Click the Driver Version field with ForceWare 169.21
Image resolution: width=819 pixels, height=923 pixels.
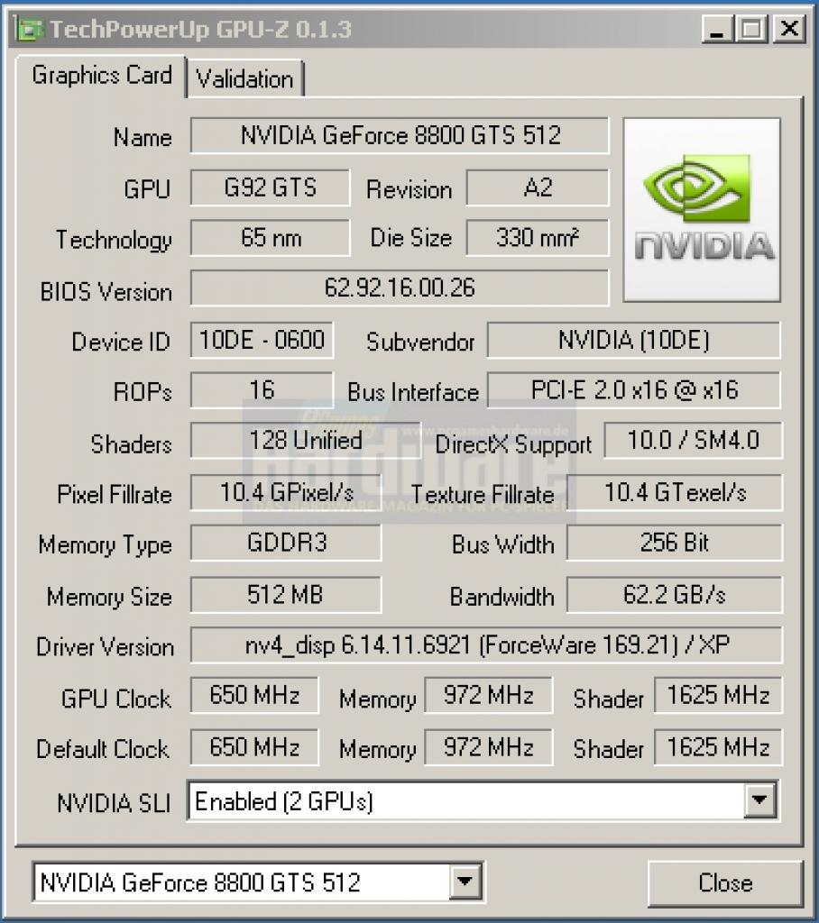pyautogui.click(x=487, y=645)
